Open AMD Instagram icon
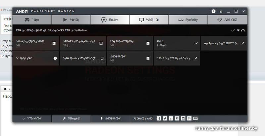The image size is (265, 136). (183, 118)
